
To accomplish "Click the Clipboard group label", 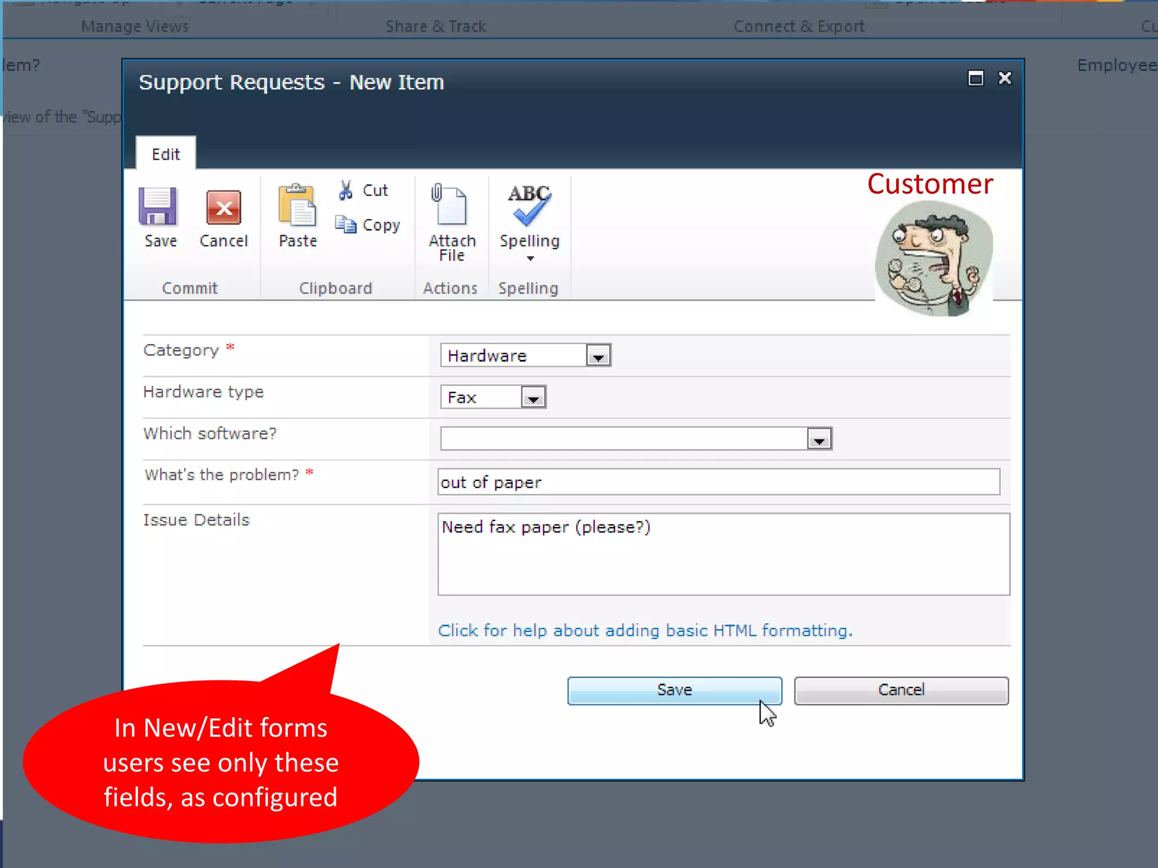I will coord(335,288).
